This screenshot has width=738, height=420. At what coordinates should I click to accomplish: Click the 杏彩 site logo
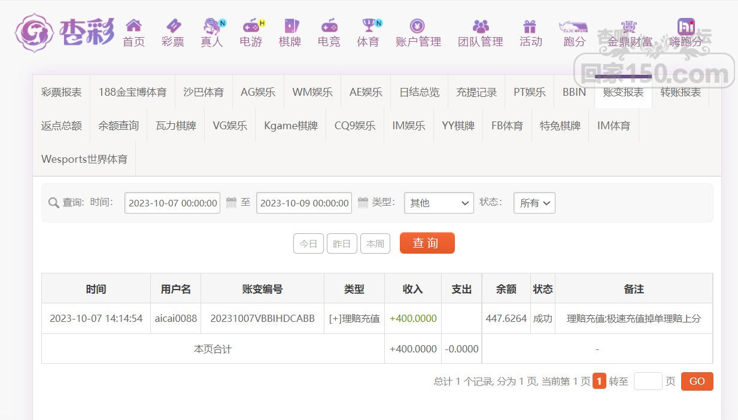pos(65,33)
